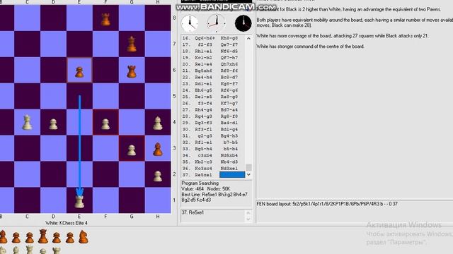Select move 33 Bg5-h4 in list
The width and height of the screenshot is (453, 254).
click(203, 149)
